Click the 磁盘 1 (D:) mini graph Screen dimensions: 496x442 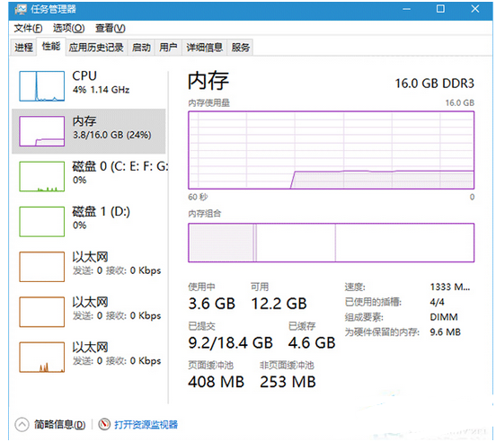(41, 222)
